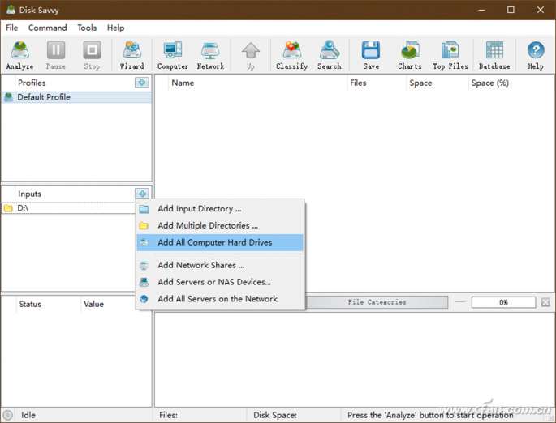Screen dimensions: 556x423
Task: Open the File Categories selector
Action: [377, 302]
